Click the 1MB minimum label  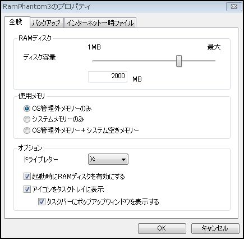94,47
